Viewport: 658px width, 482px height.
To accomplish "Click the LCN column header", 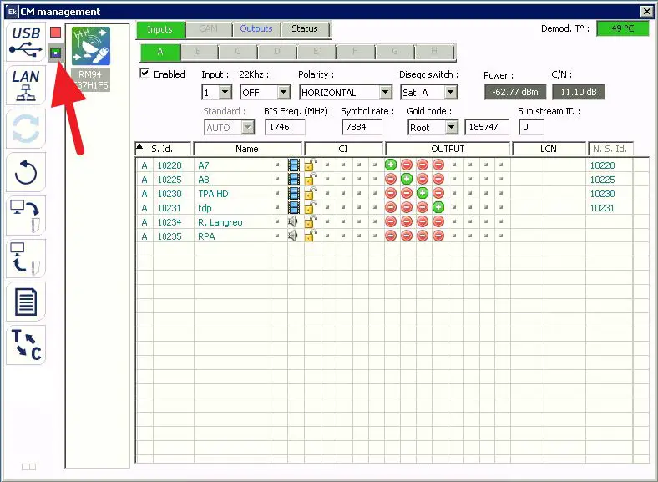I will pyautogui.click(x=549, y=149).
